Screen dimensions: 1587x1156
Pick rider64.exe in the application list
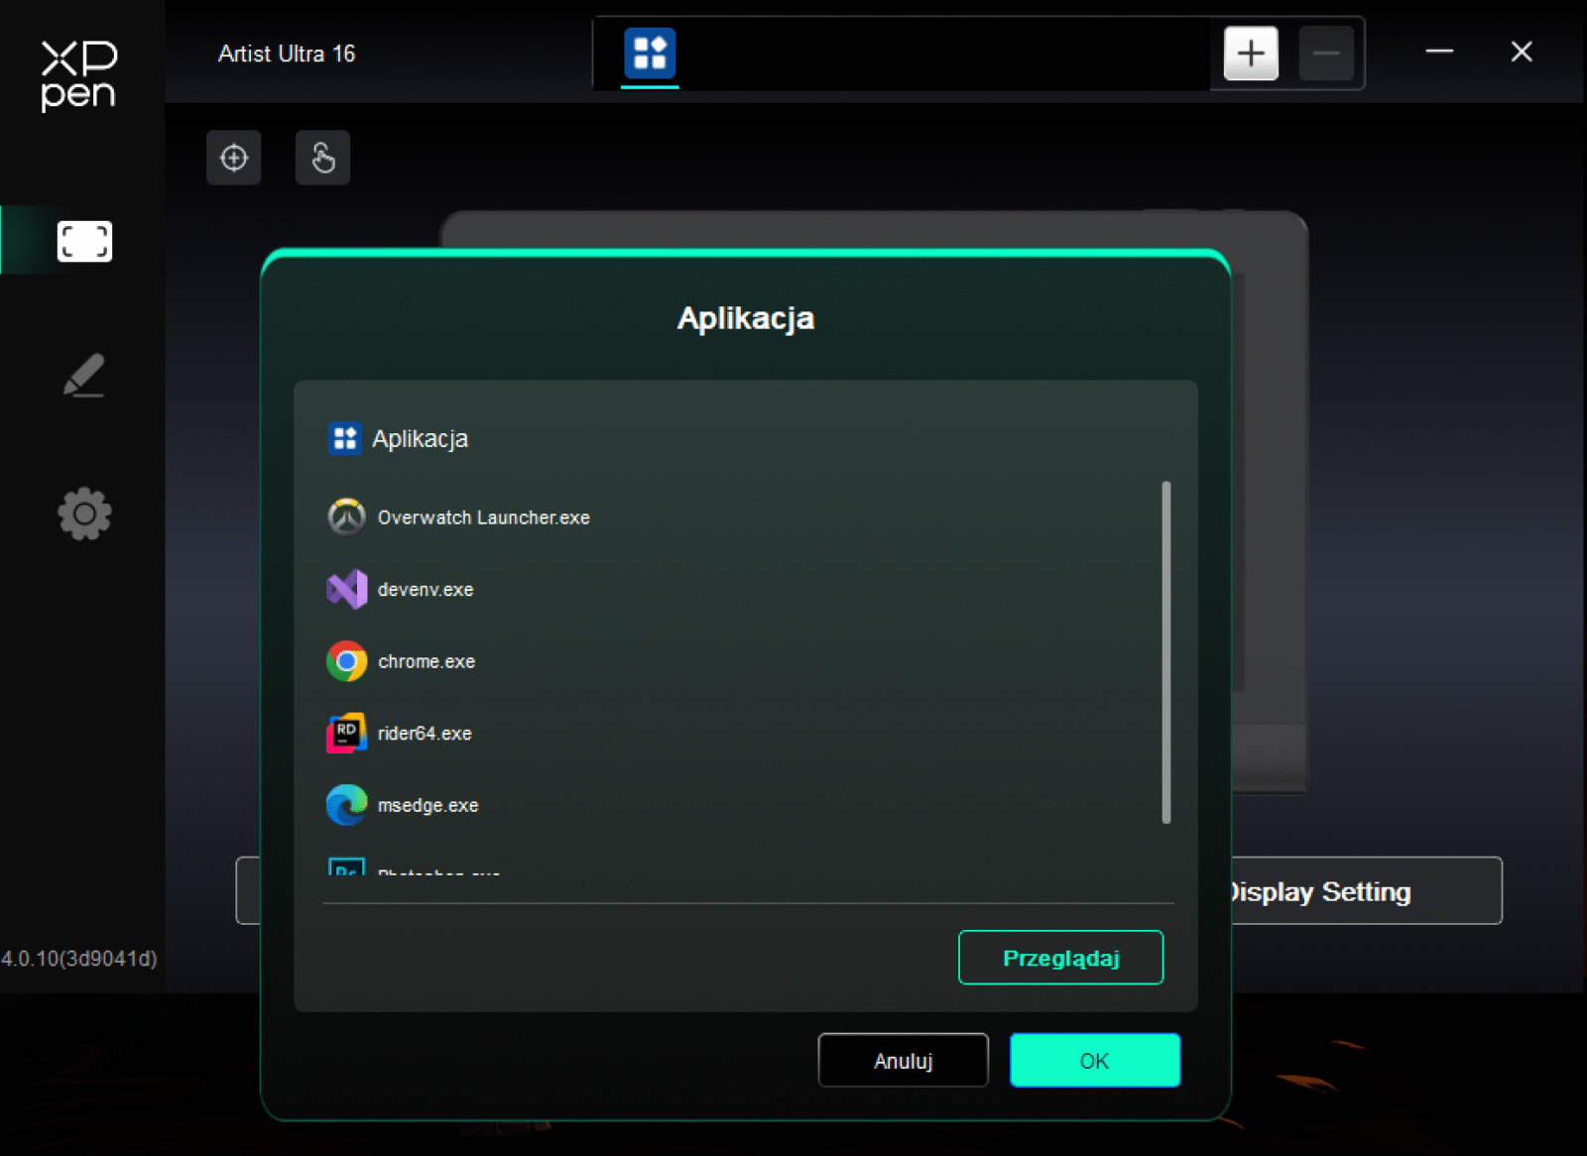(x=425, y=734)
